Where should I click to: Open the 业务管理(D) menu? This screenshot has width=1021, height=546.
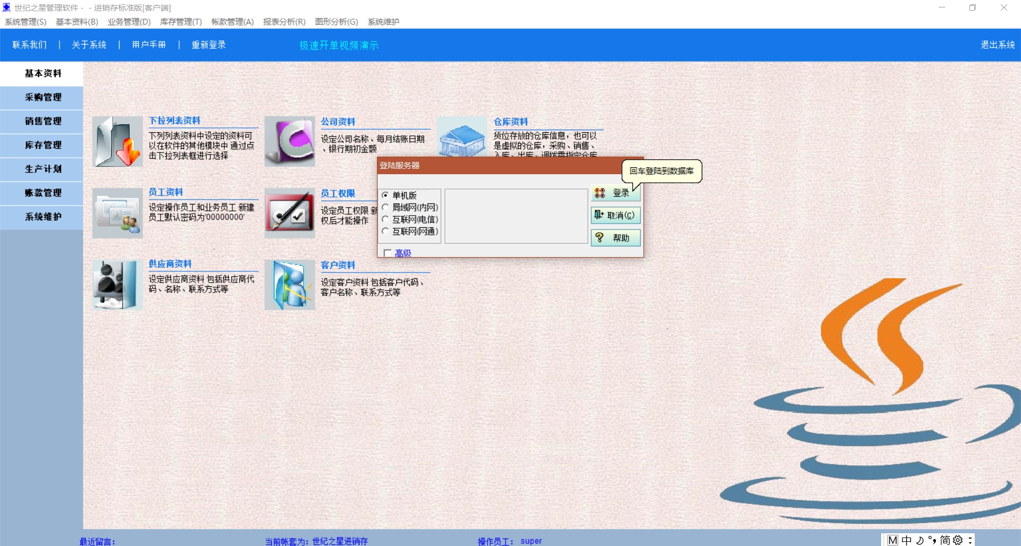(129, 22)
